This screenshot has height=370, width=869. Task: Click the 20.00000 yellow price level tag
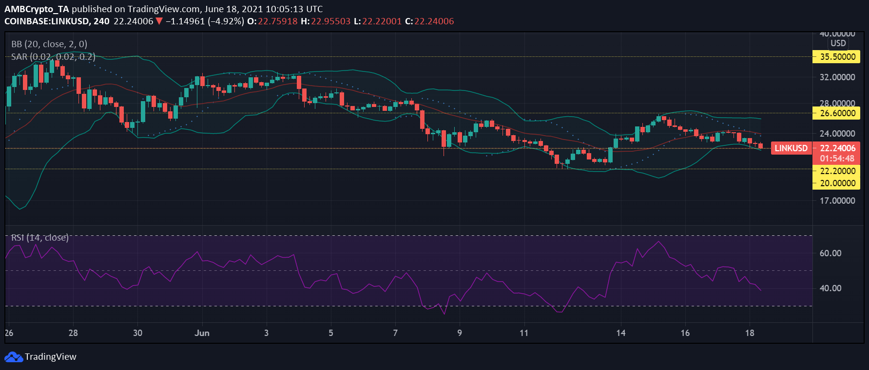[836, 183]
